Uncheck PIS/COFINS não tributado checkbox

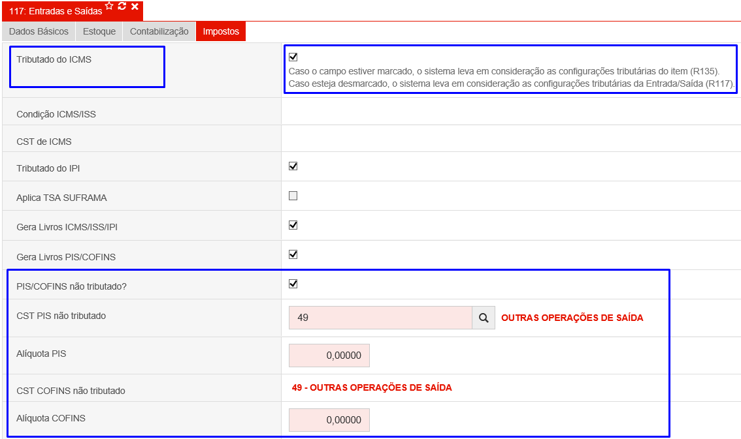click(x=293, y=284)
